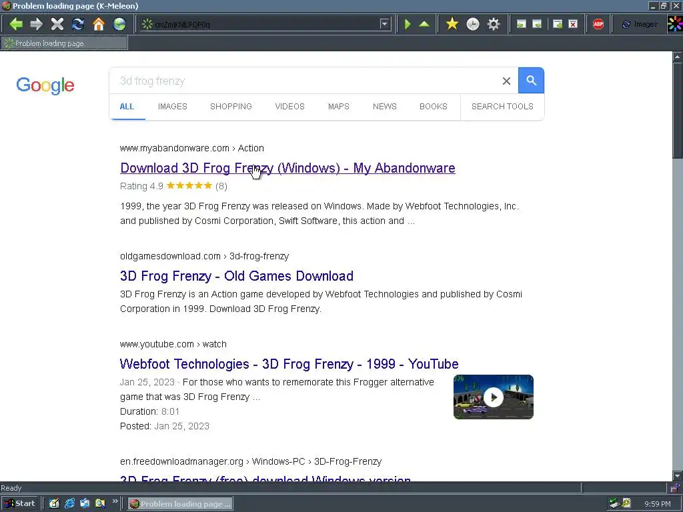Switch to the VIDEOS tab

coord(289,107)
